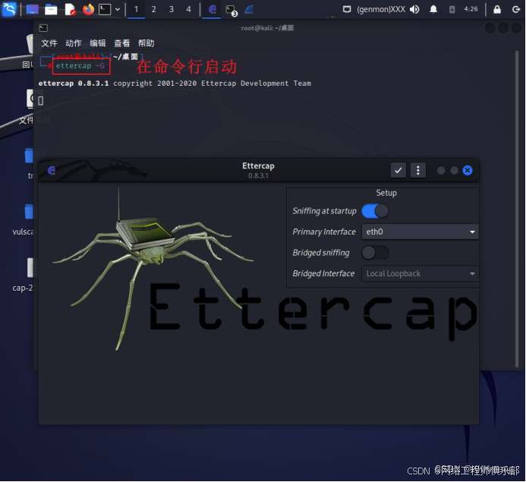The height and width of the screenshot is (482, 526).
Task: Click the terminal window title icon
Action: click(43, 28)
